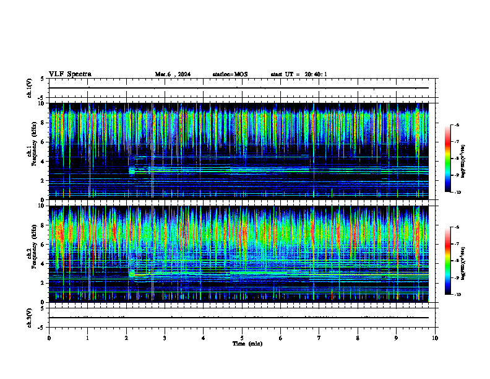The height and width of the screenshot is (379, 490).
Task: Click time axis tick label "1"
Action: coord(87,338)
